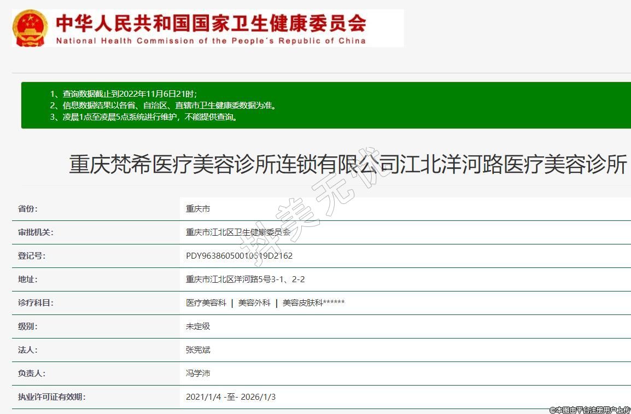
Task: Click the legal person name 张宪斌
Action: point(198,350)
